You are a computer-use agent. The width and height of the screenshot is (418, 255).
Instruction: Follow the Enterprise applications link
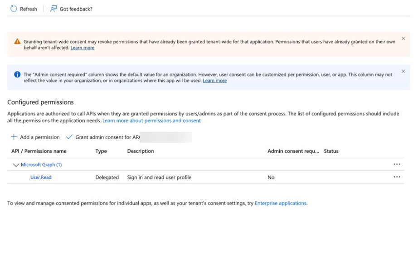coord(281,203)
